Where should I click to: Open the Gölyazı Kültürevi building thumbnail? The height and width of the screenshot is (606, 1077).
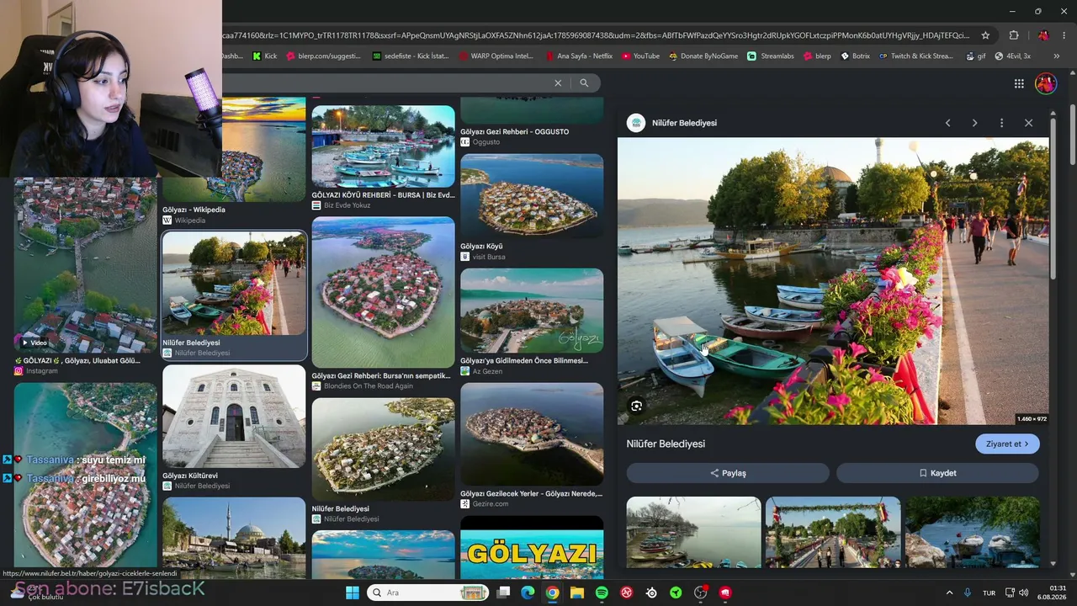234,417
